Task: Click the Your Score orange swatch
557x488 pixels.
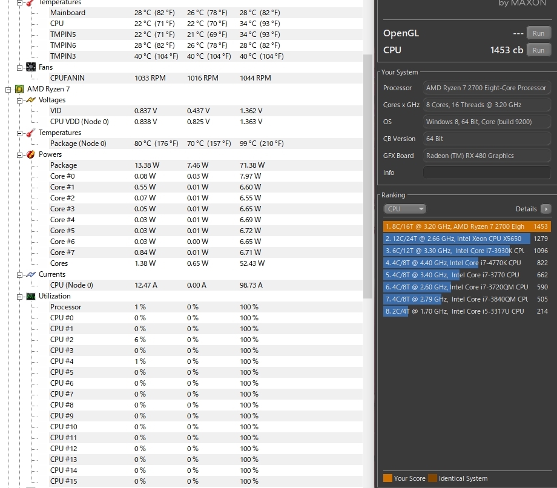Action: (x=387, y=478)
